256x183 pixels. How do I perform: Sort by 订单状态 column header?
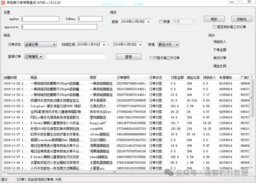(158, 78)
